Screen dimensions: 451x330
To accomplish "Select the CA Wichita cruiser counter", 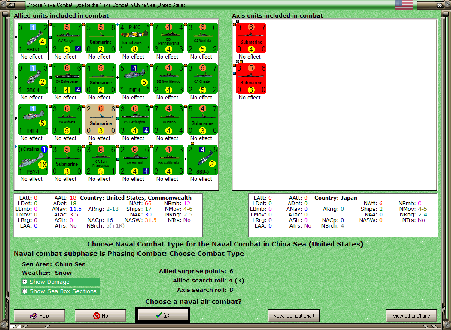I will click(x=202, y=38).
